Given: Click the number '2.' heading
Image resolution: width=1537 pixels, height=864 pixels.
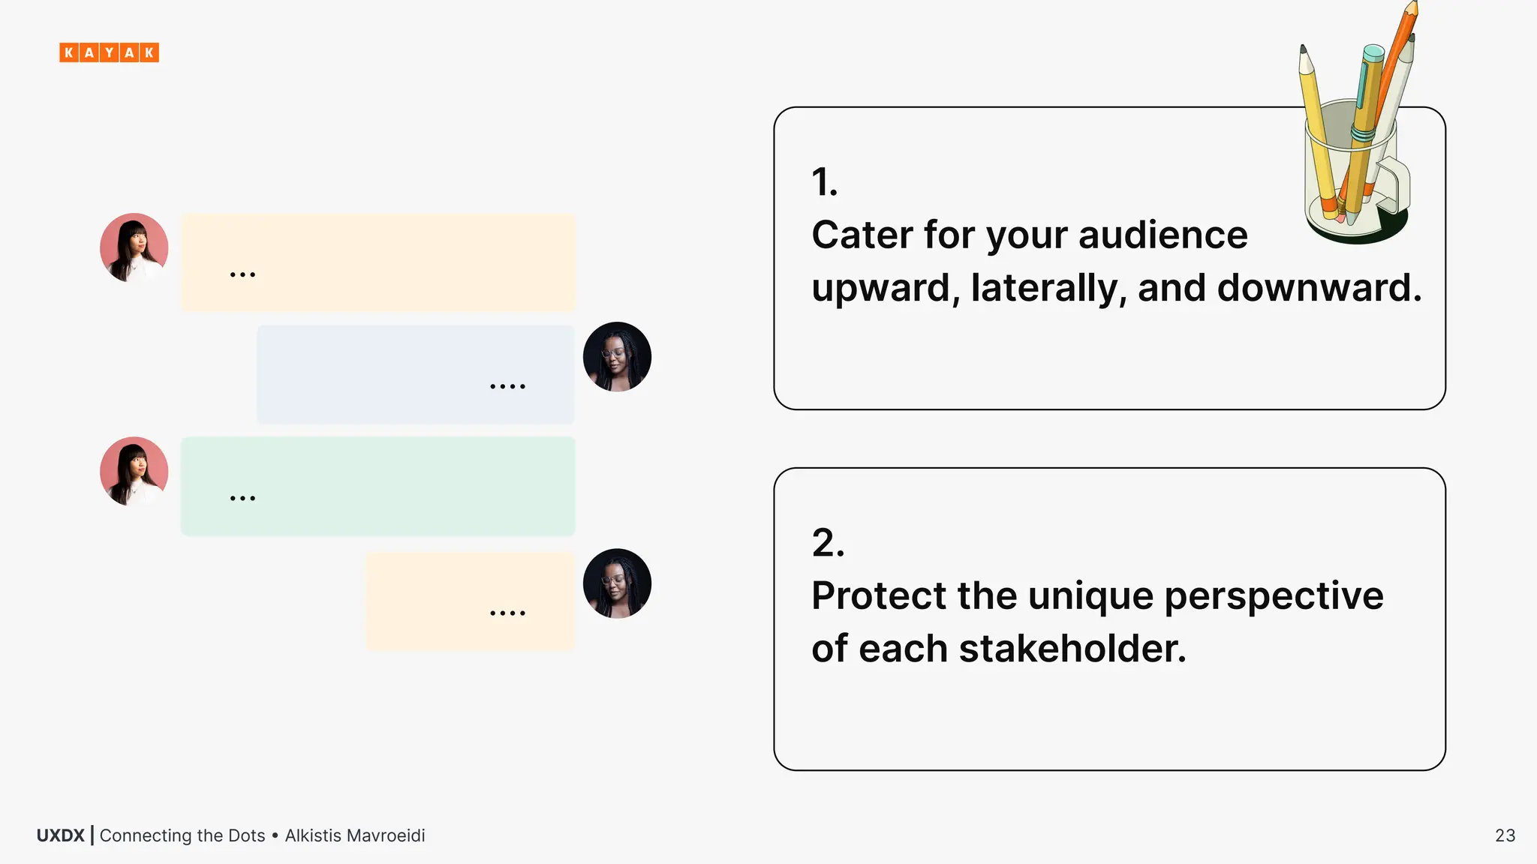Looking at the screenshot, I should click(x=828, y=542).
